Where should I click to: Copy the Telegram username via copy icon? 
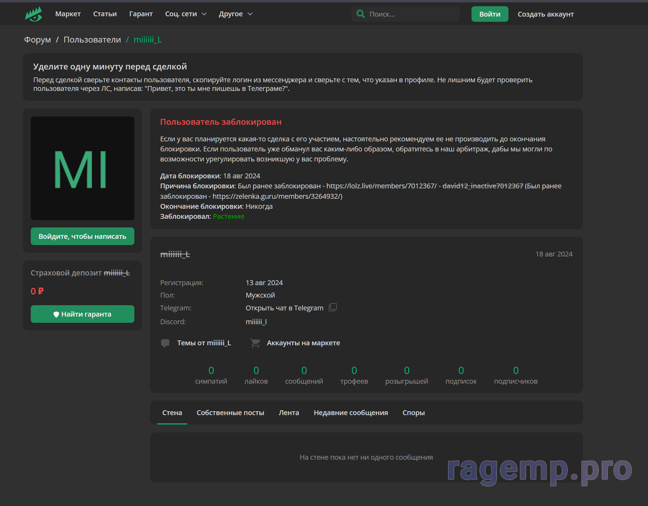click(x=333, y=307)
